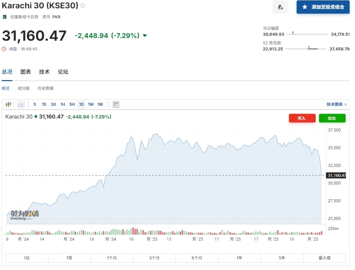Click the alert bell icon
The width and height of the screenshot is (355, 270).
point(280,7)
